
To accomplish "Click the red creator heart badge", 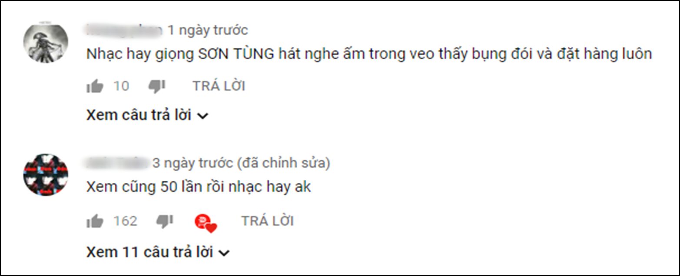I will [206, 223].
